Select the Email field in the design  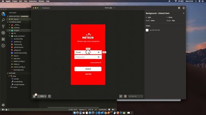pyautogui.click(x=88, y=52)
